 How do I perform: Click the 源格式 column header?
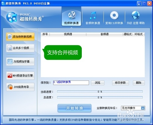coord(128,34)
